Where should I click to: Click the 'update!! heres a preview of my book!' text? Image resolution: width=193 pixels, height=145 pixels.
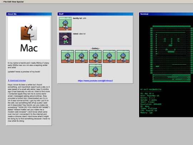24,72
